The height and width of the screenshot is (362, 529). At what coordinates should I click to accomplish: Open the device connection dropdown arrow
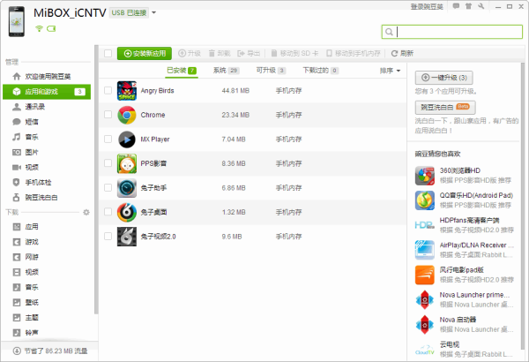coord(153,13)
